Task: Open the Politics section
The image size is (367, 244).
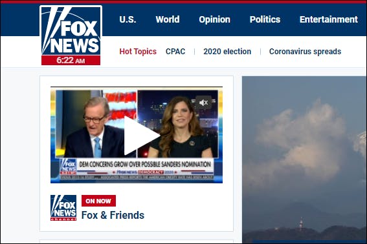Action: point(265,19)
